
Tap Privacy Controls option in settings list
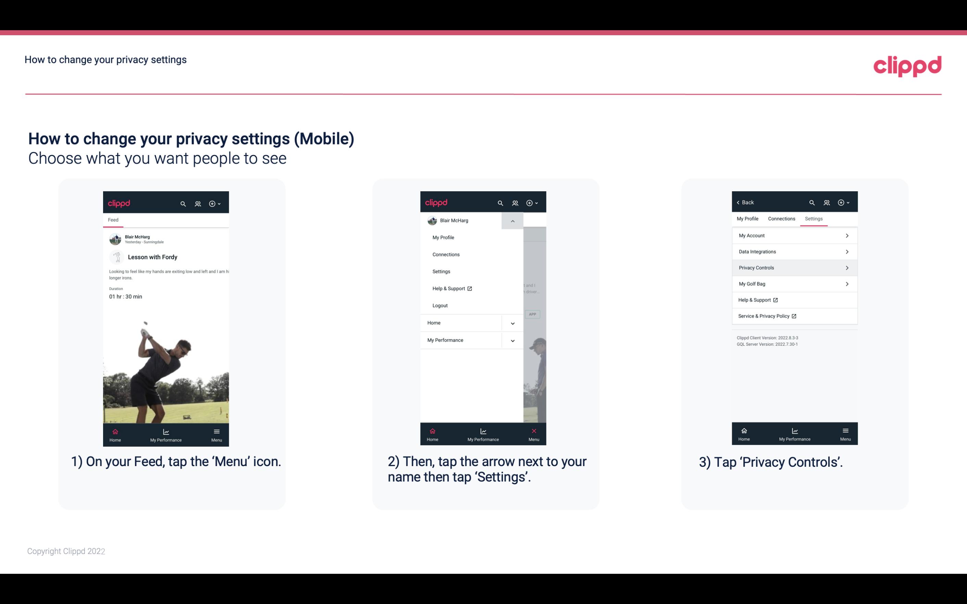point(794,267)
